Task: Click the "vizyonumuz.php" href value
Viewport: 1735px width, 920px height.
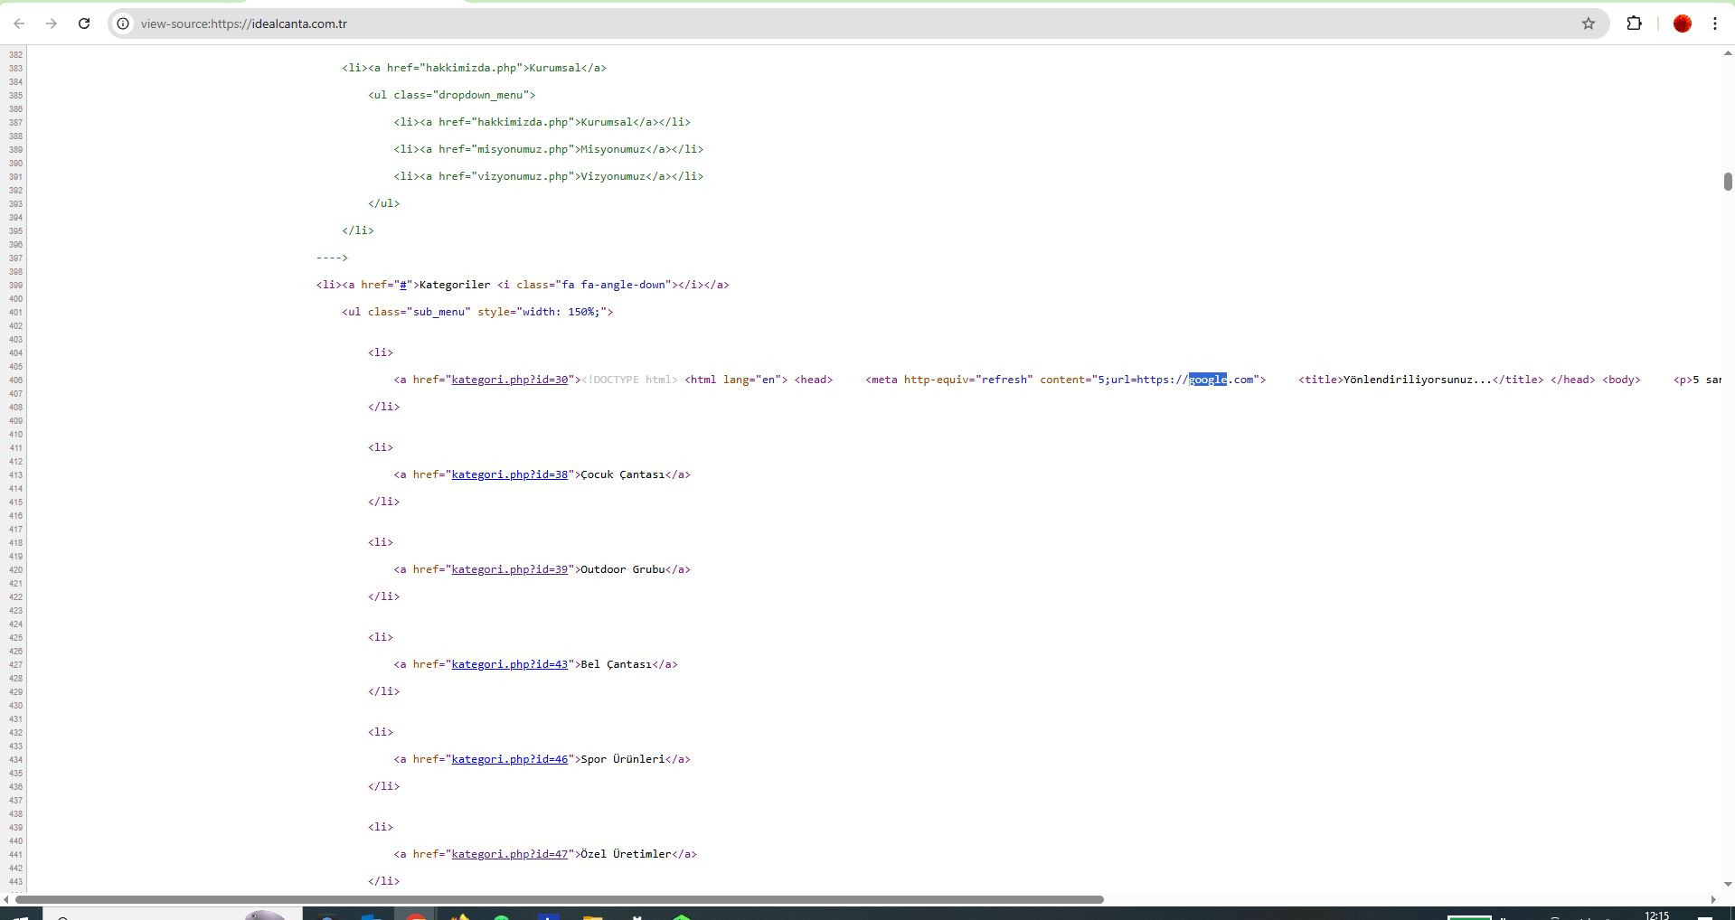Action: click(523, 176)
